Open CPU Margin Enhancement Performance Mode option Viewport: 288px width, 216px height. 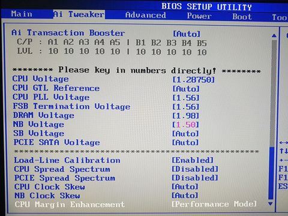point(214,204)
